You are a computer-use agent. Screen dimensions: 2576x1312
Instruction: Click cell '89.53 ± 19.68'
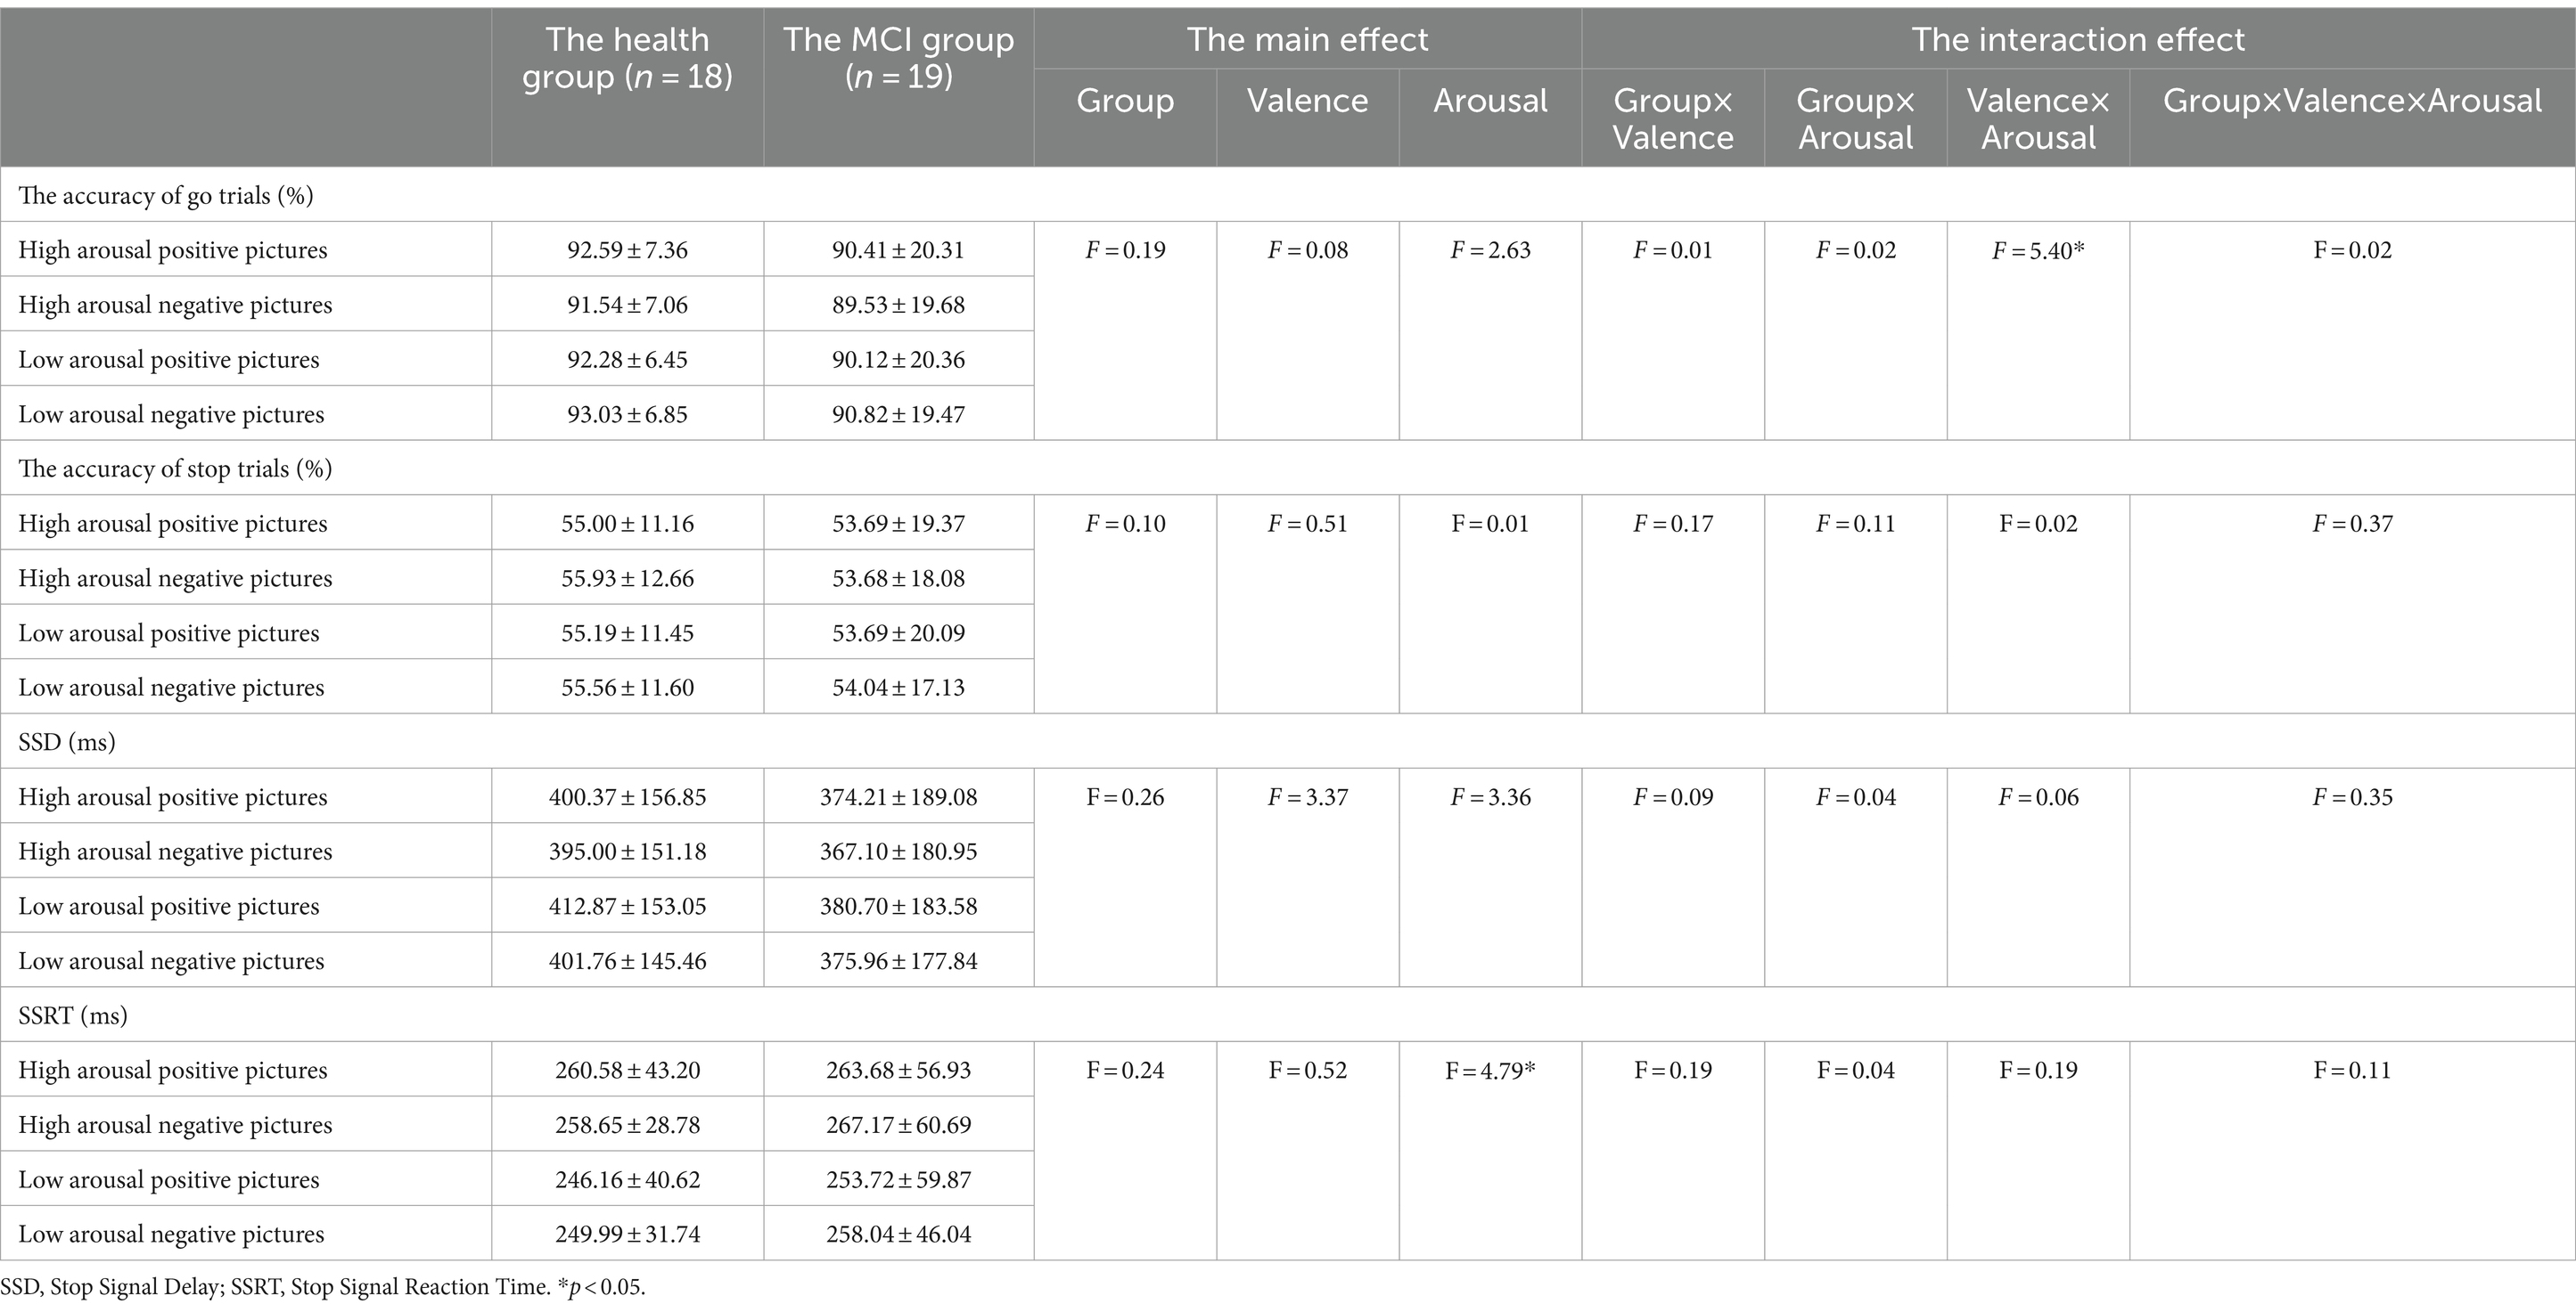[898, 305]
